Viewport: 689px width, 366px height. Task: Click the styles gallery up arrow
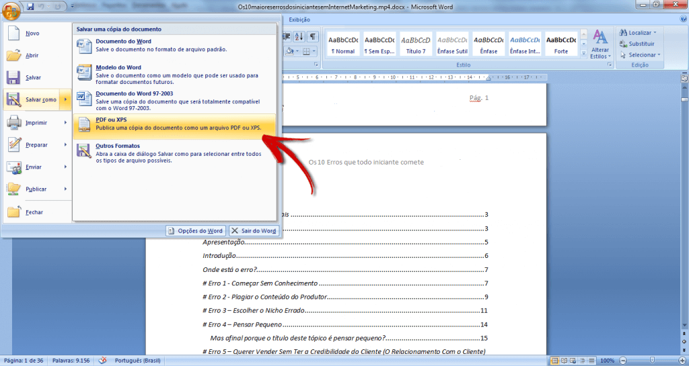583,34
